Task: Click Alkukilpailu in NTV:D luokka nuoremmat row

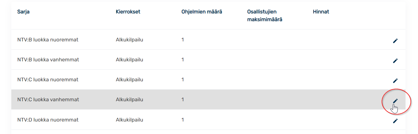Action: pos(129,120)
